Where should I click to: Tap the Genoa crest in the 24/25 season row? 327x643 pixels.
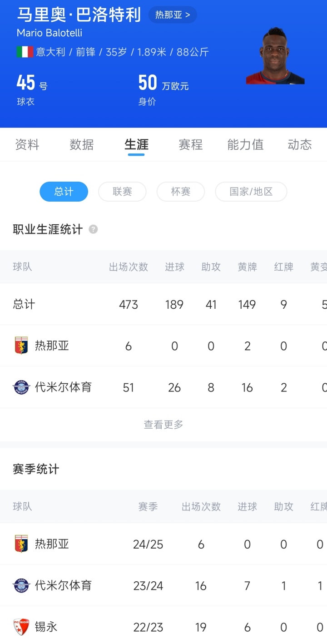point(21,544)
